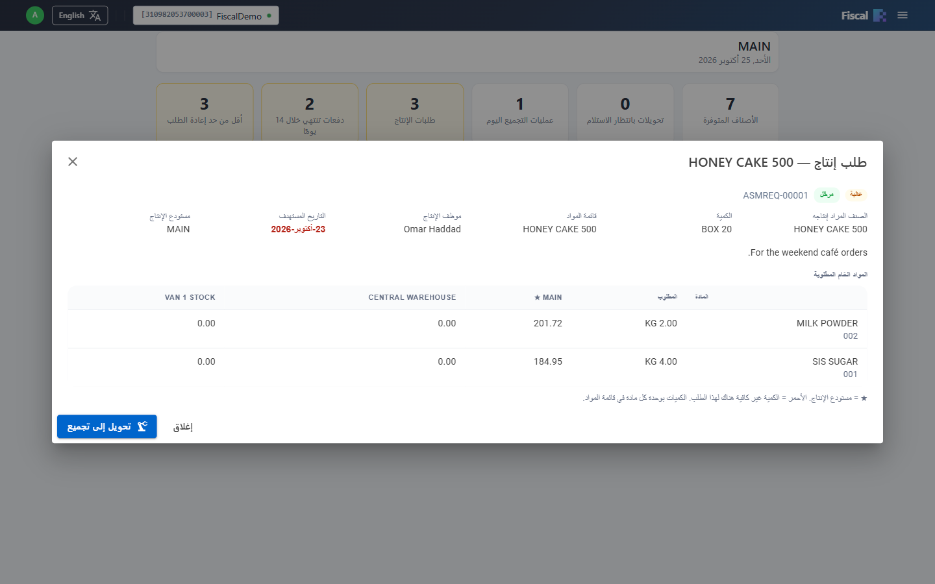The image size is (935, 584).
Task: Click the KG 2.00 required quantity
Action: 661,323
